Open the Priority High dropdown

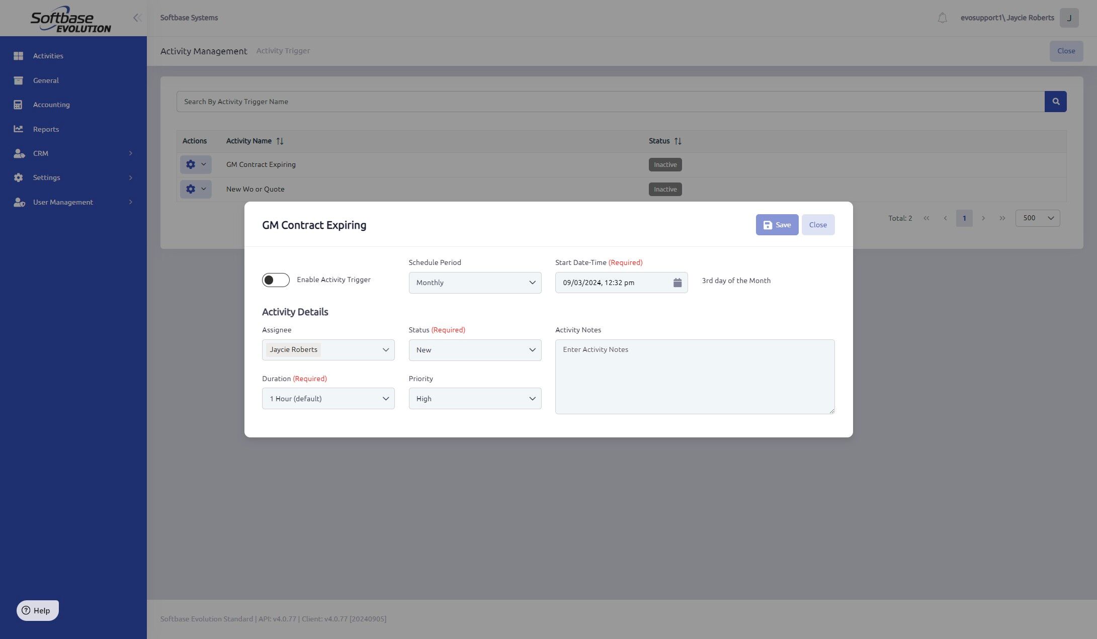coord(474,399)
